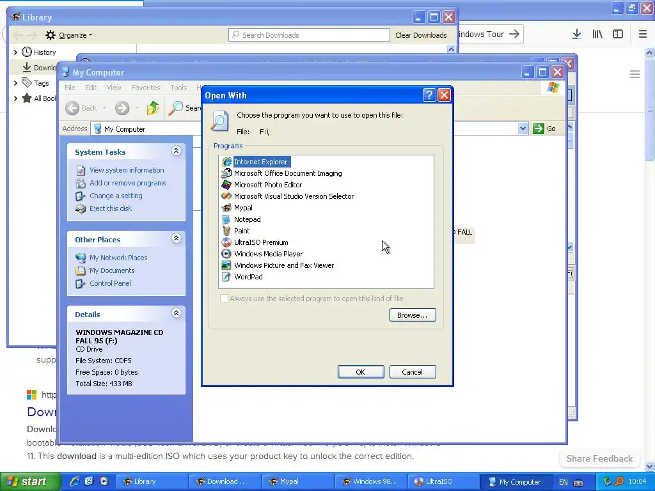Expand the Tags tree item in Library
655x491 pixels.
tap(15, 83)
